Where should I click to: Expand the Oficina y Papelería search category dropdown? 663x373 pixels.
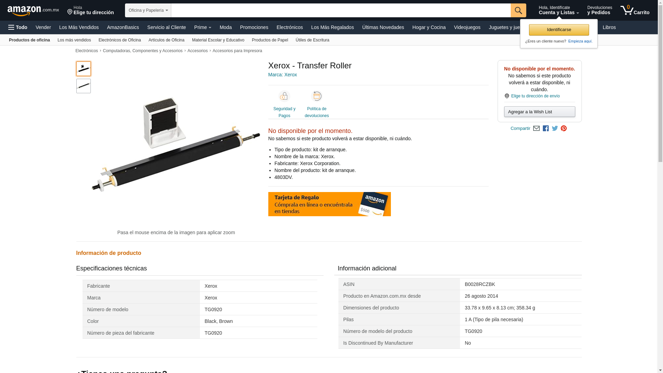(x=148, y=10)
